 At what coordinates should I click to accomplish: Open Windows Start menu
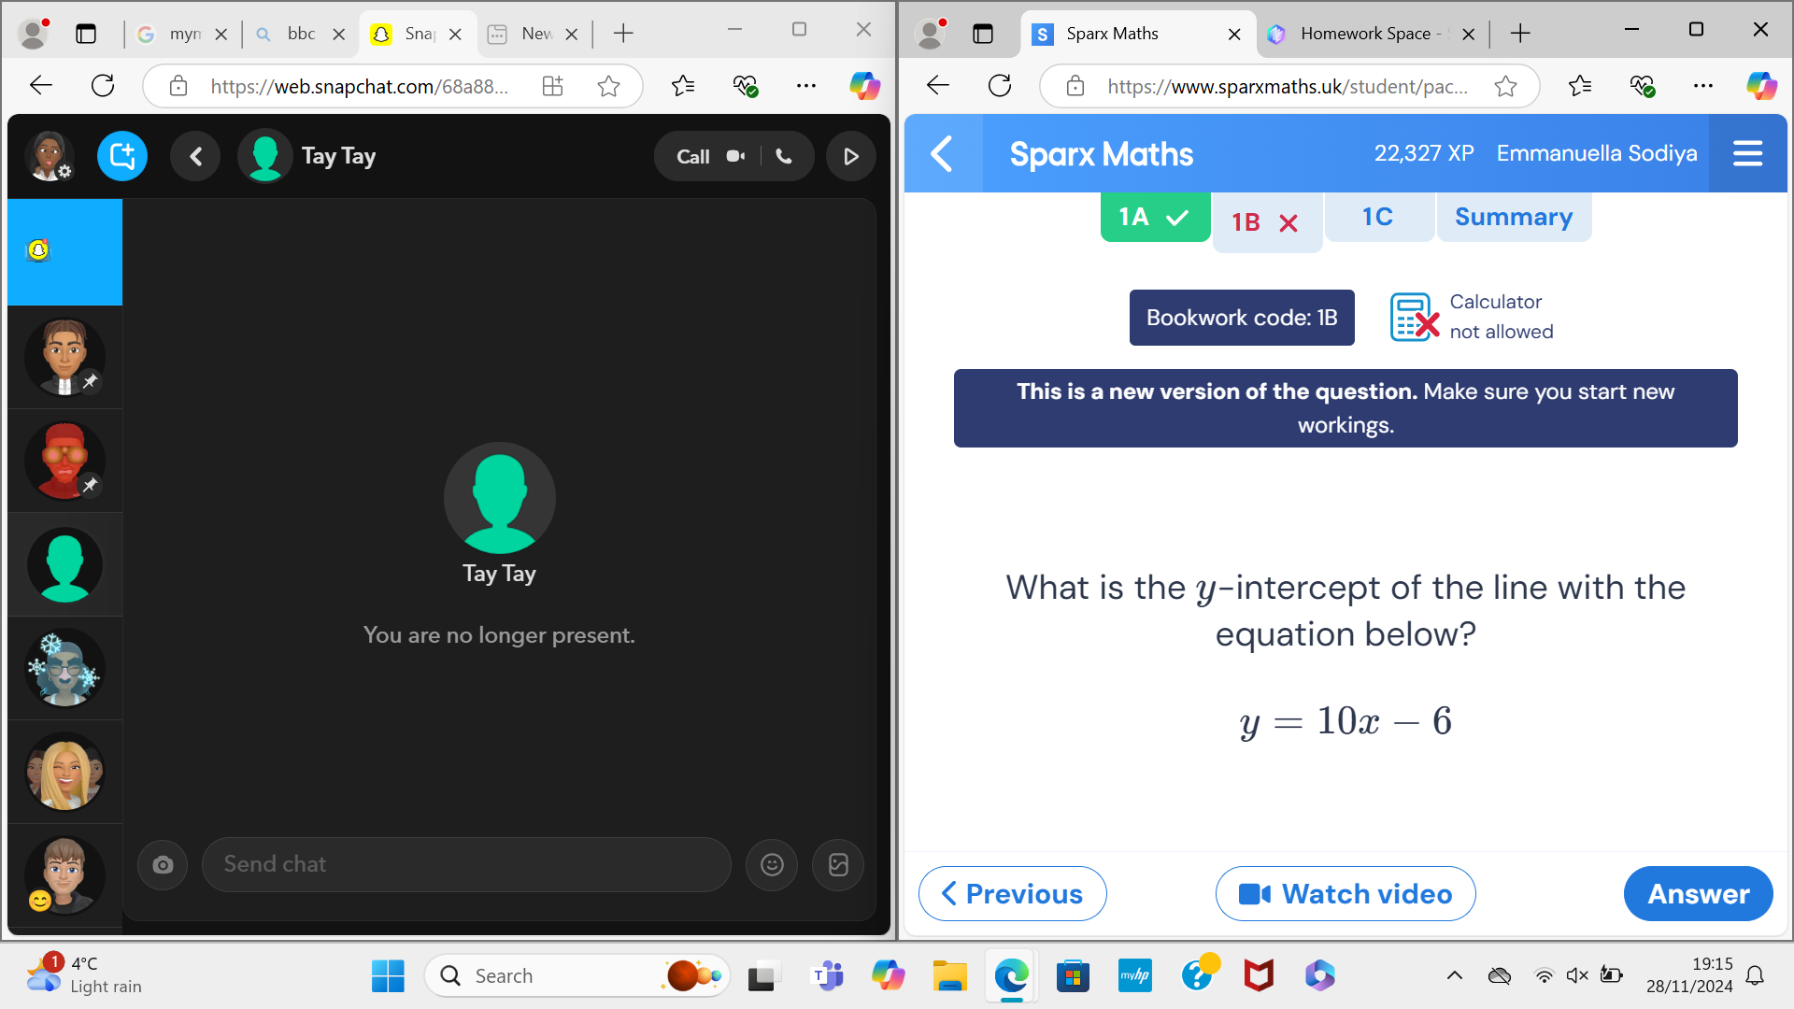point(388,976)
